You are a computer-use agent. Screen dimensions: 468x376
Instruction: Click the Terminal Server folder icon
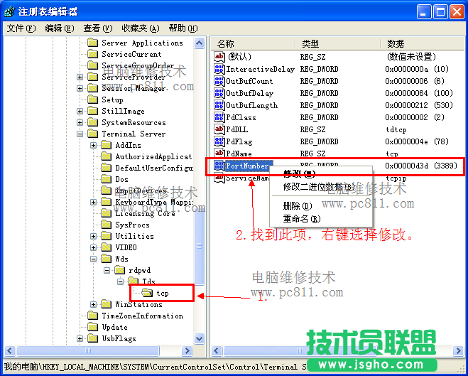pyautogui.click(x=92, y=134)
